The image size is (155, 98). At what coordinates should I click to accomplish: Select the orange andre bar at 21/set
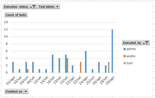click(x=67, y=65)
